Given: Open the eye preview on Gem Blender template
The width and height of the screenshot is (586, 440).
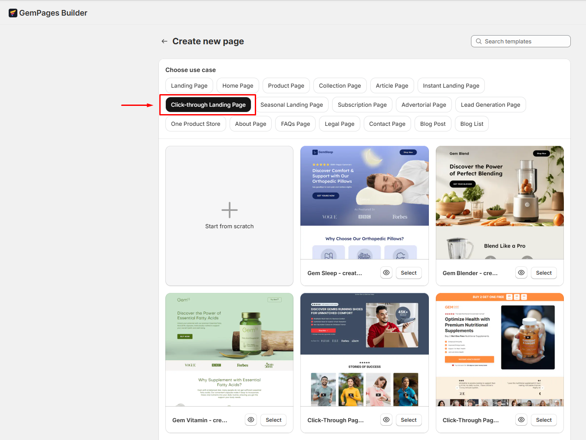Looking at the screenshot, I should [521, 273].
